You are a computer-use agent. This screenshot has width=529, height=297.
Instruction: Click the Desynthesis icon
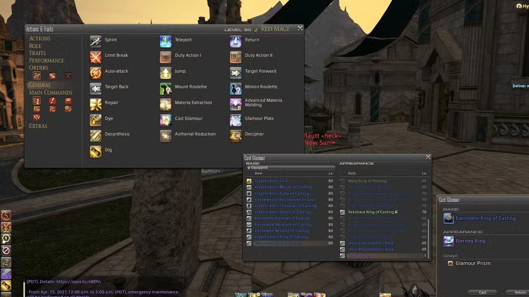tap(95, 136)
